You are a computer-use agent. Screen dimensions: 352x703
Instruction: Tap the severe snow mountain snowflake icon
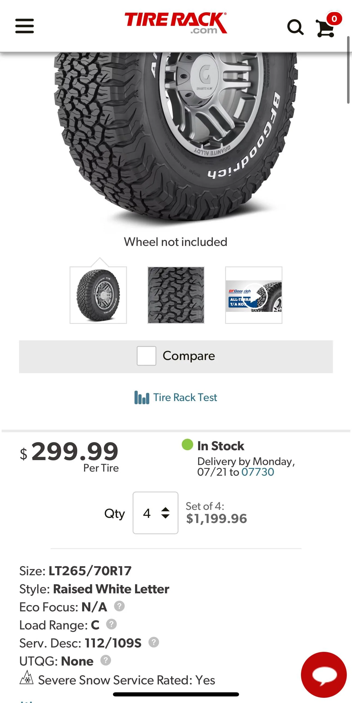pyautogui.click(x=26, y=678)
